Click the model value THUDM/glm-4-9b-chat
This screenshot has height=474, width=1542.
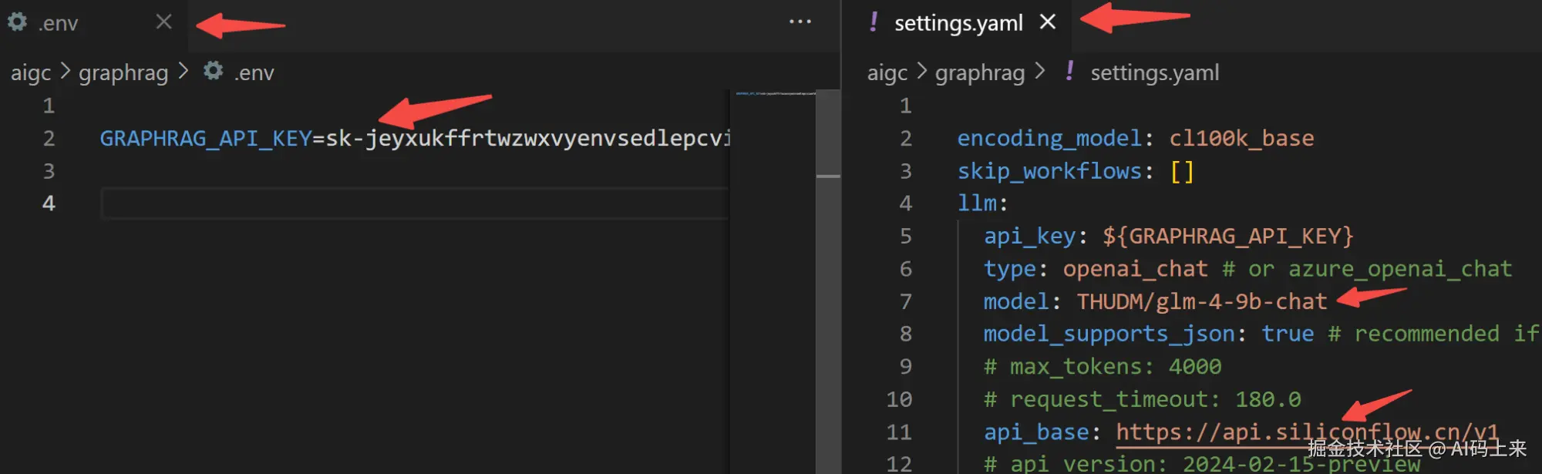click(1201, 302)
